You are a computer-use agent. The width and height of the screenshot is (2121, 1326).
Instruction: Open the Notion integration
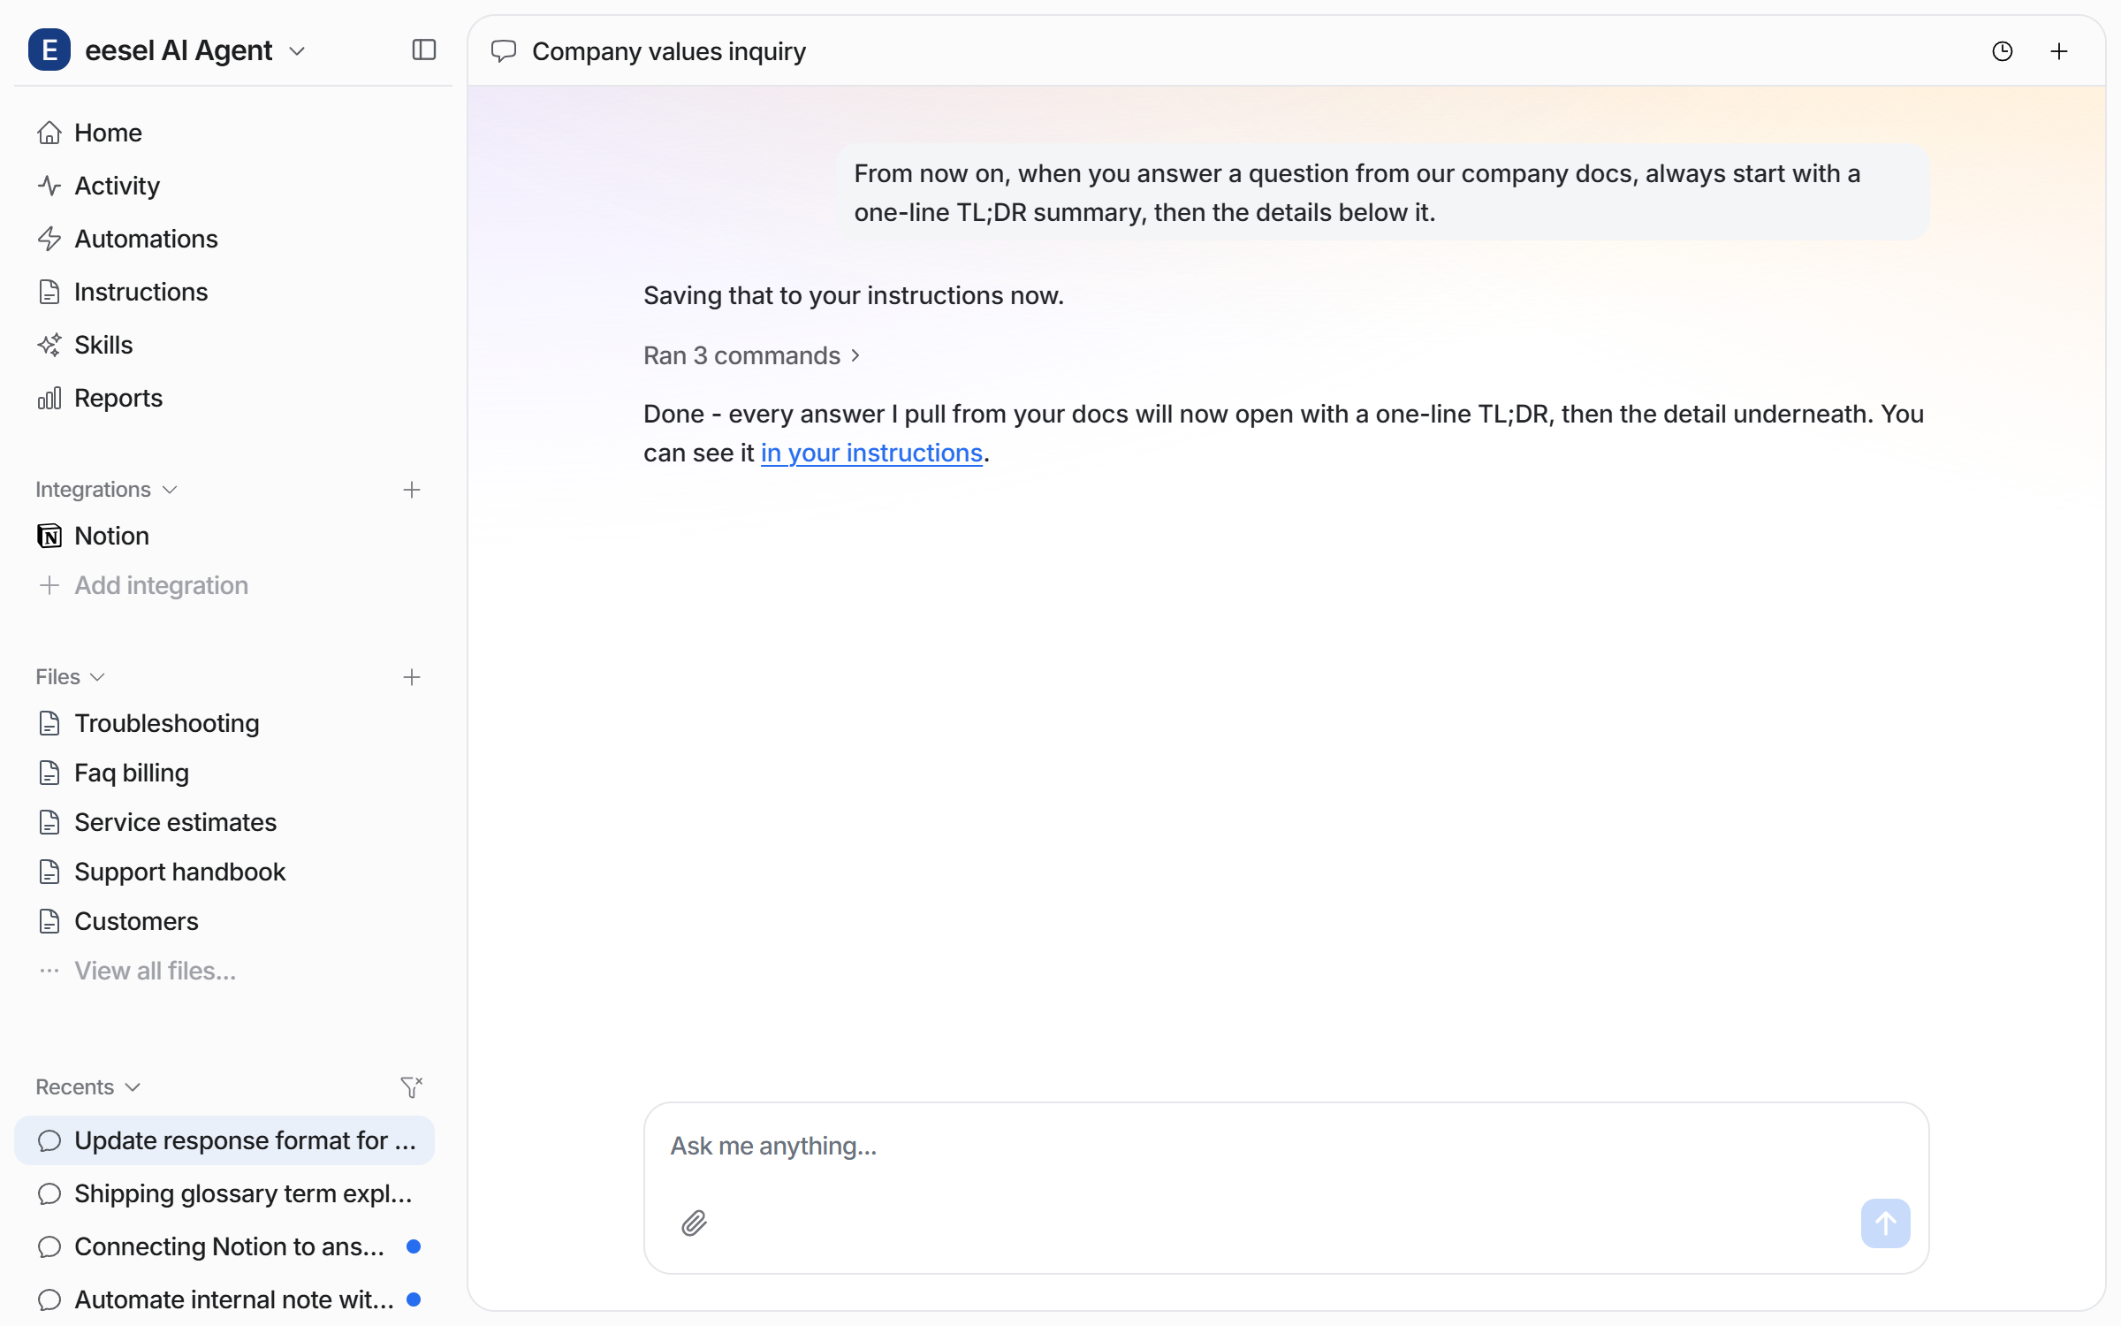pos(224,536)
